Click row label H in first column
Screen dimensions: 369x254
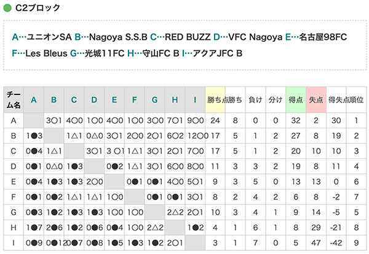[14, 228]
